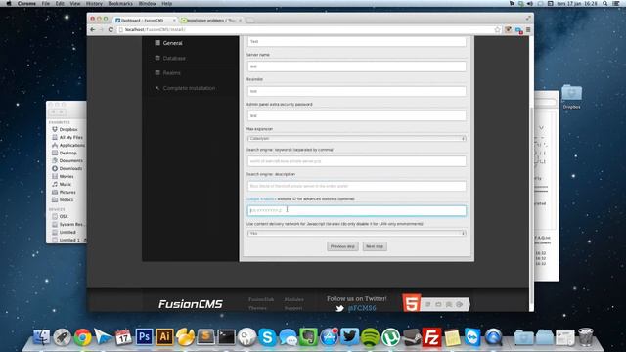Follow the Google Analytics link
626x352 pixels.
[261, 198]
